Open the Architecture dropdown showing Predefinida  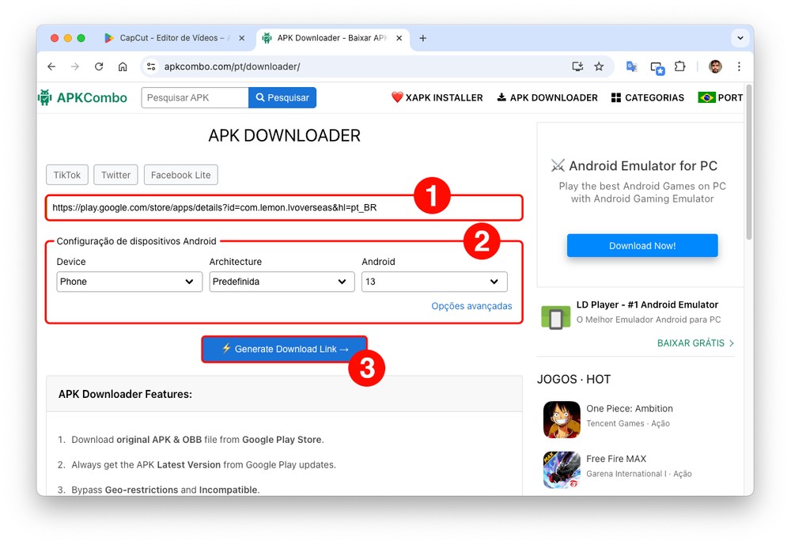(282, 282)
